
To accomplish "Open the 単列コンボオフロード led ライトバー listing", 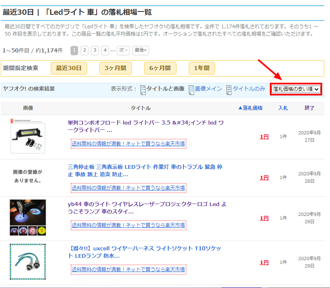I will (x=146, y=126).
